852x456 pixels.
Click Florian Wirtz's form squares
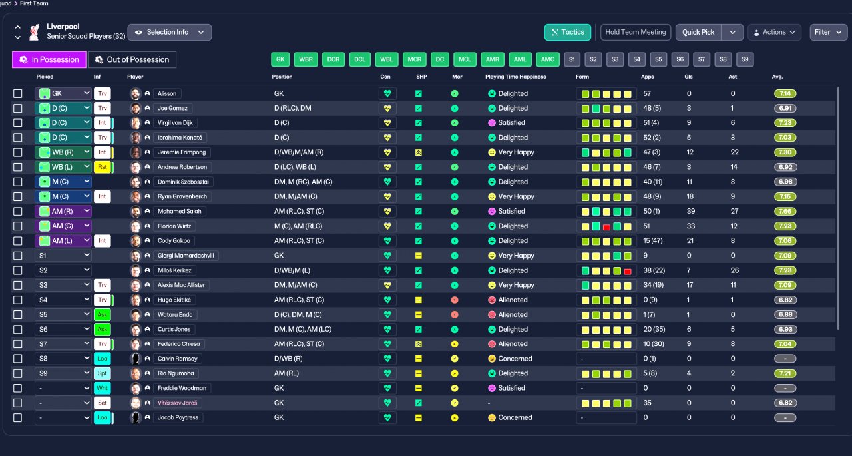pyautogui.click(x=606, y=226)
